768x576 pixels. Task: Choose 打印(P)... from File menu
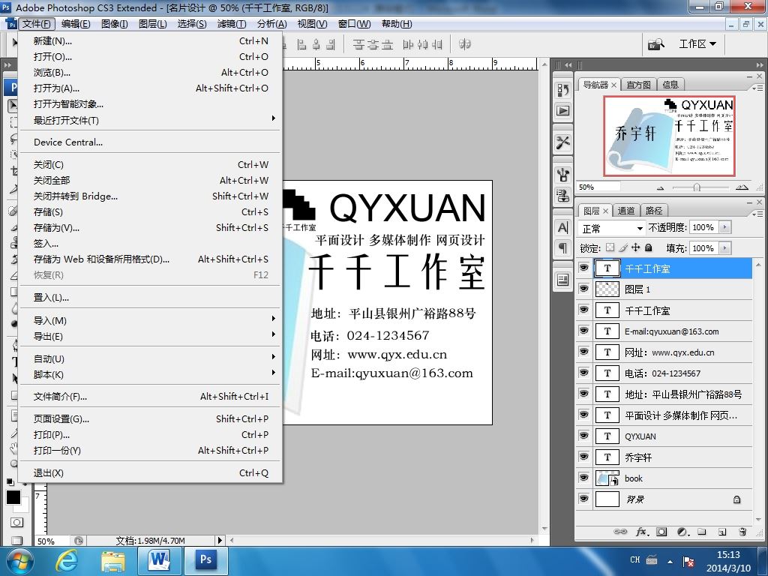click(150, 434)
